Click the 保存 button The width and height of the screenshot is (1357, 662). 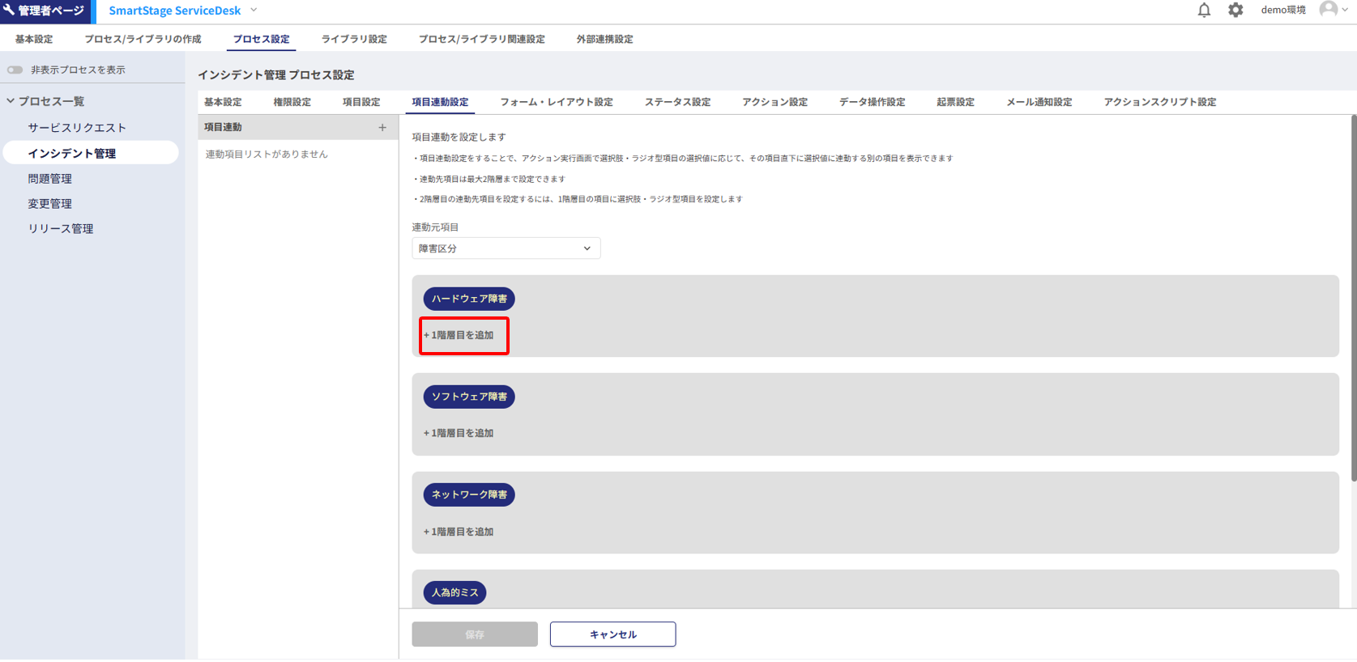pos(475,634)
